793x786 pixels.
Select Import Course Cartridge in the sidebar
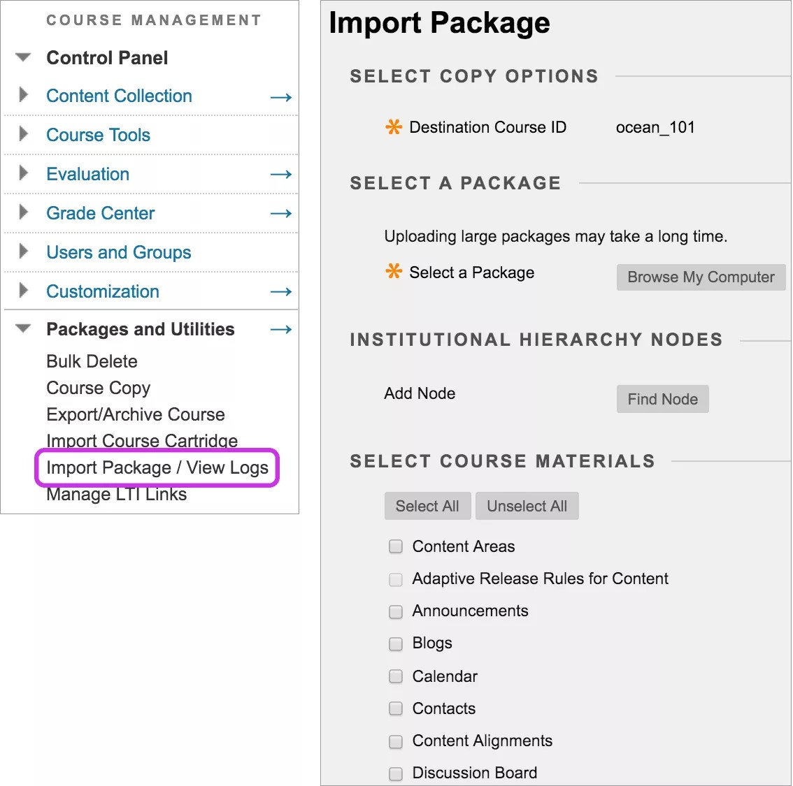[x=141, y=441]
